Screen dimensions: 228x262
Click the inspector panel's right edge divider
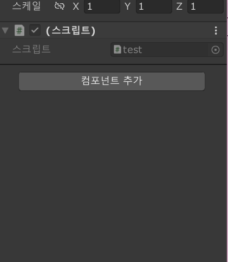click(x=227, y=131)
